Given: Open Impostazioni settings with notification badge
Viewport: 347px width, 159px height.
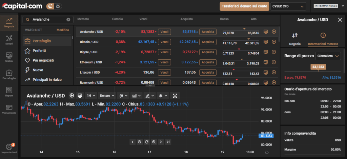Looking at the screenshot, I should pos(9,148).
